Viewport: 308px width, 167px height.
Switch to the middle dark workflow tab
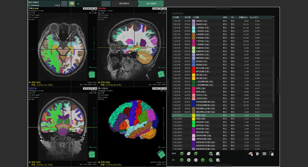pyautogui.click(x=123, y=4)
